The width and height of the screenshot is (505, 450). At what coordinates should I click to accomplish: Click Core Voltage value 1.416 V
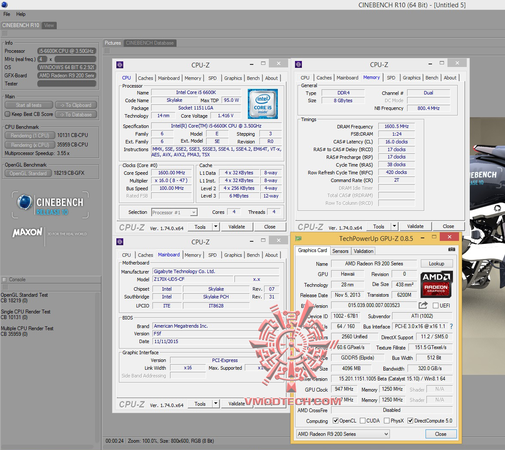225,116
